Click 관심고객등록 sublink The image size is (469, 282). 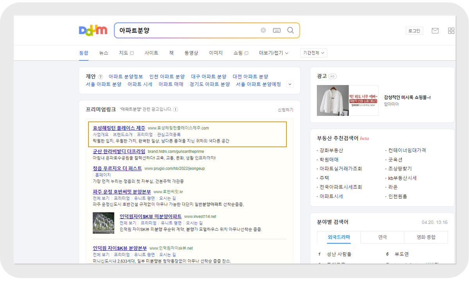click(169, 134)
